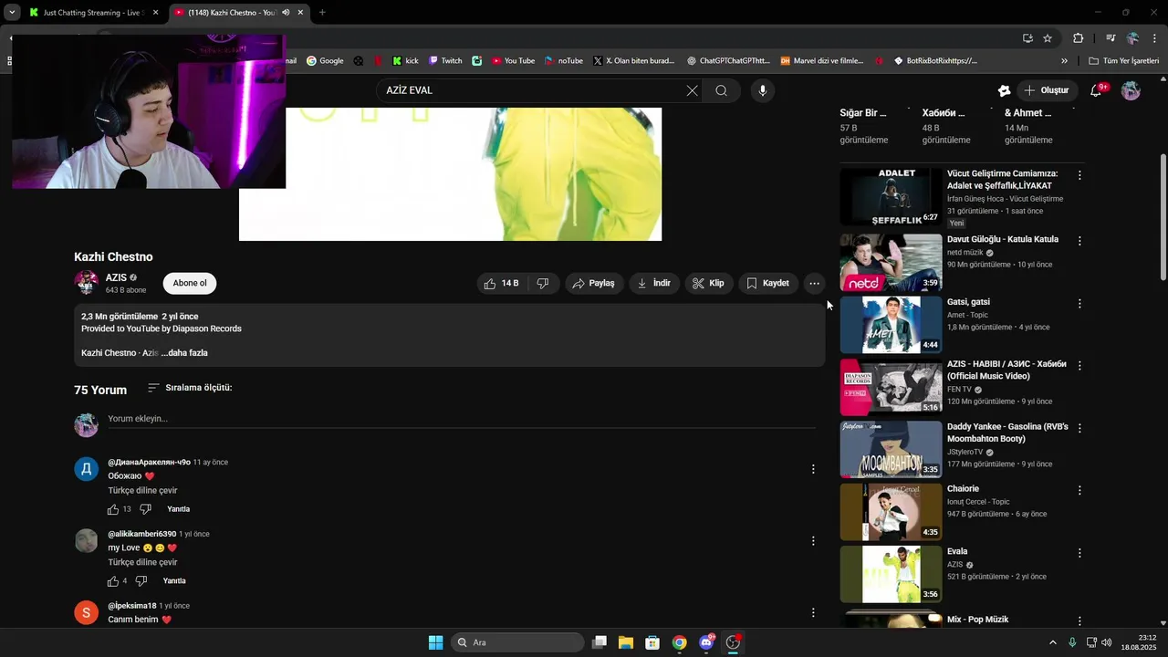Open options for @ipeksima18 comment
This screenshot has height=657, width=1168.
813,613
